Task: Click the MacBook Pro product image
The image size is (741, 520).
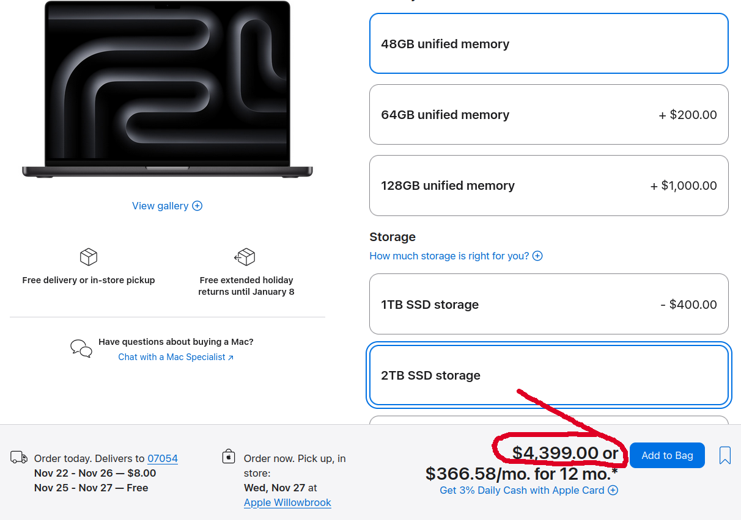Action: (x=167, y=90)
